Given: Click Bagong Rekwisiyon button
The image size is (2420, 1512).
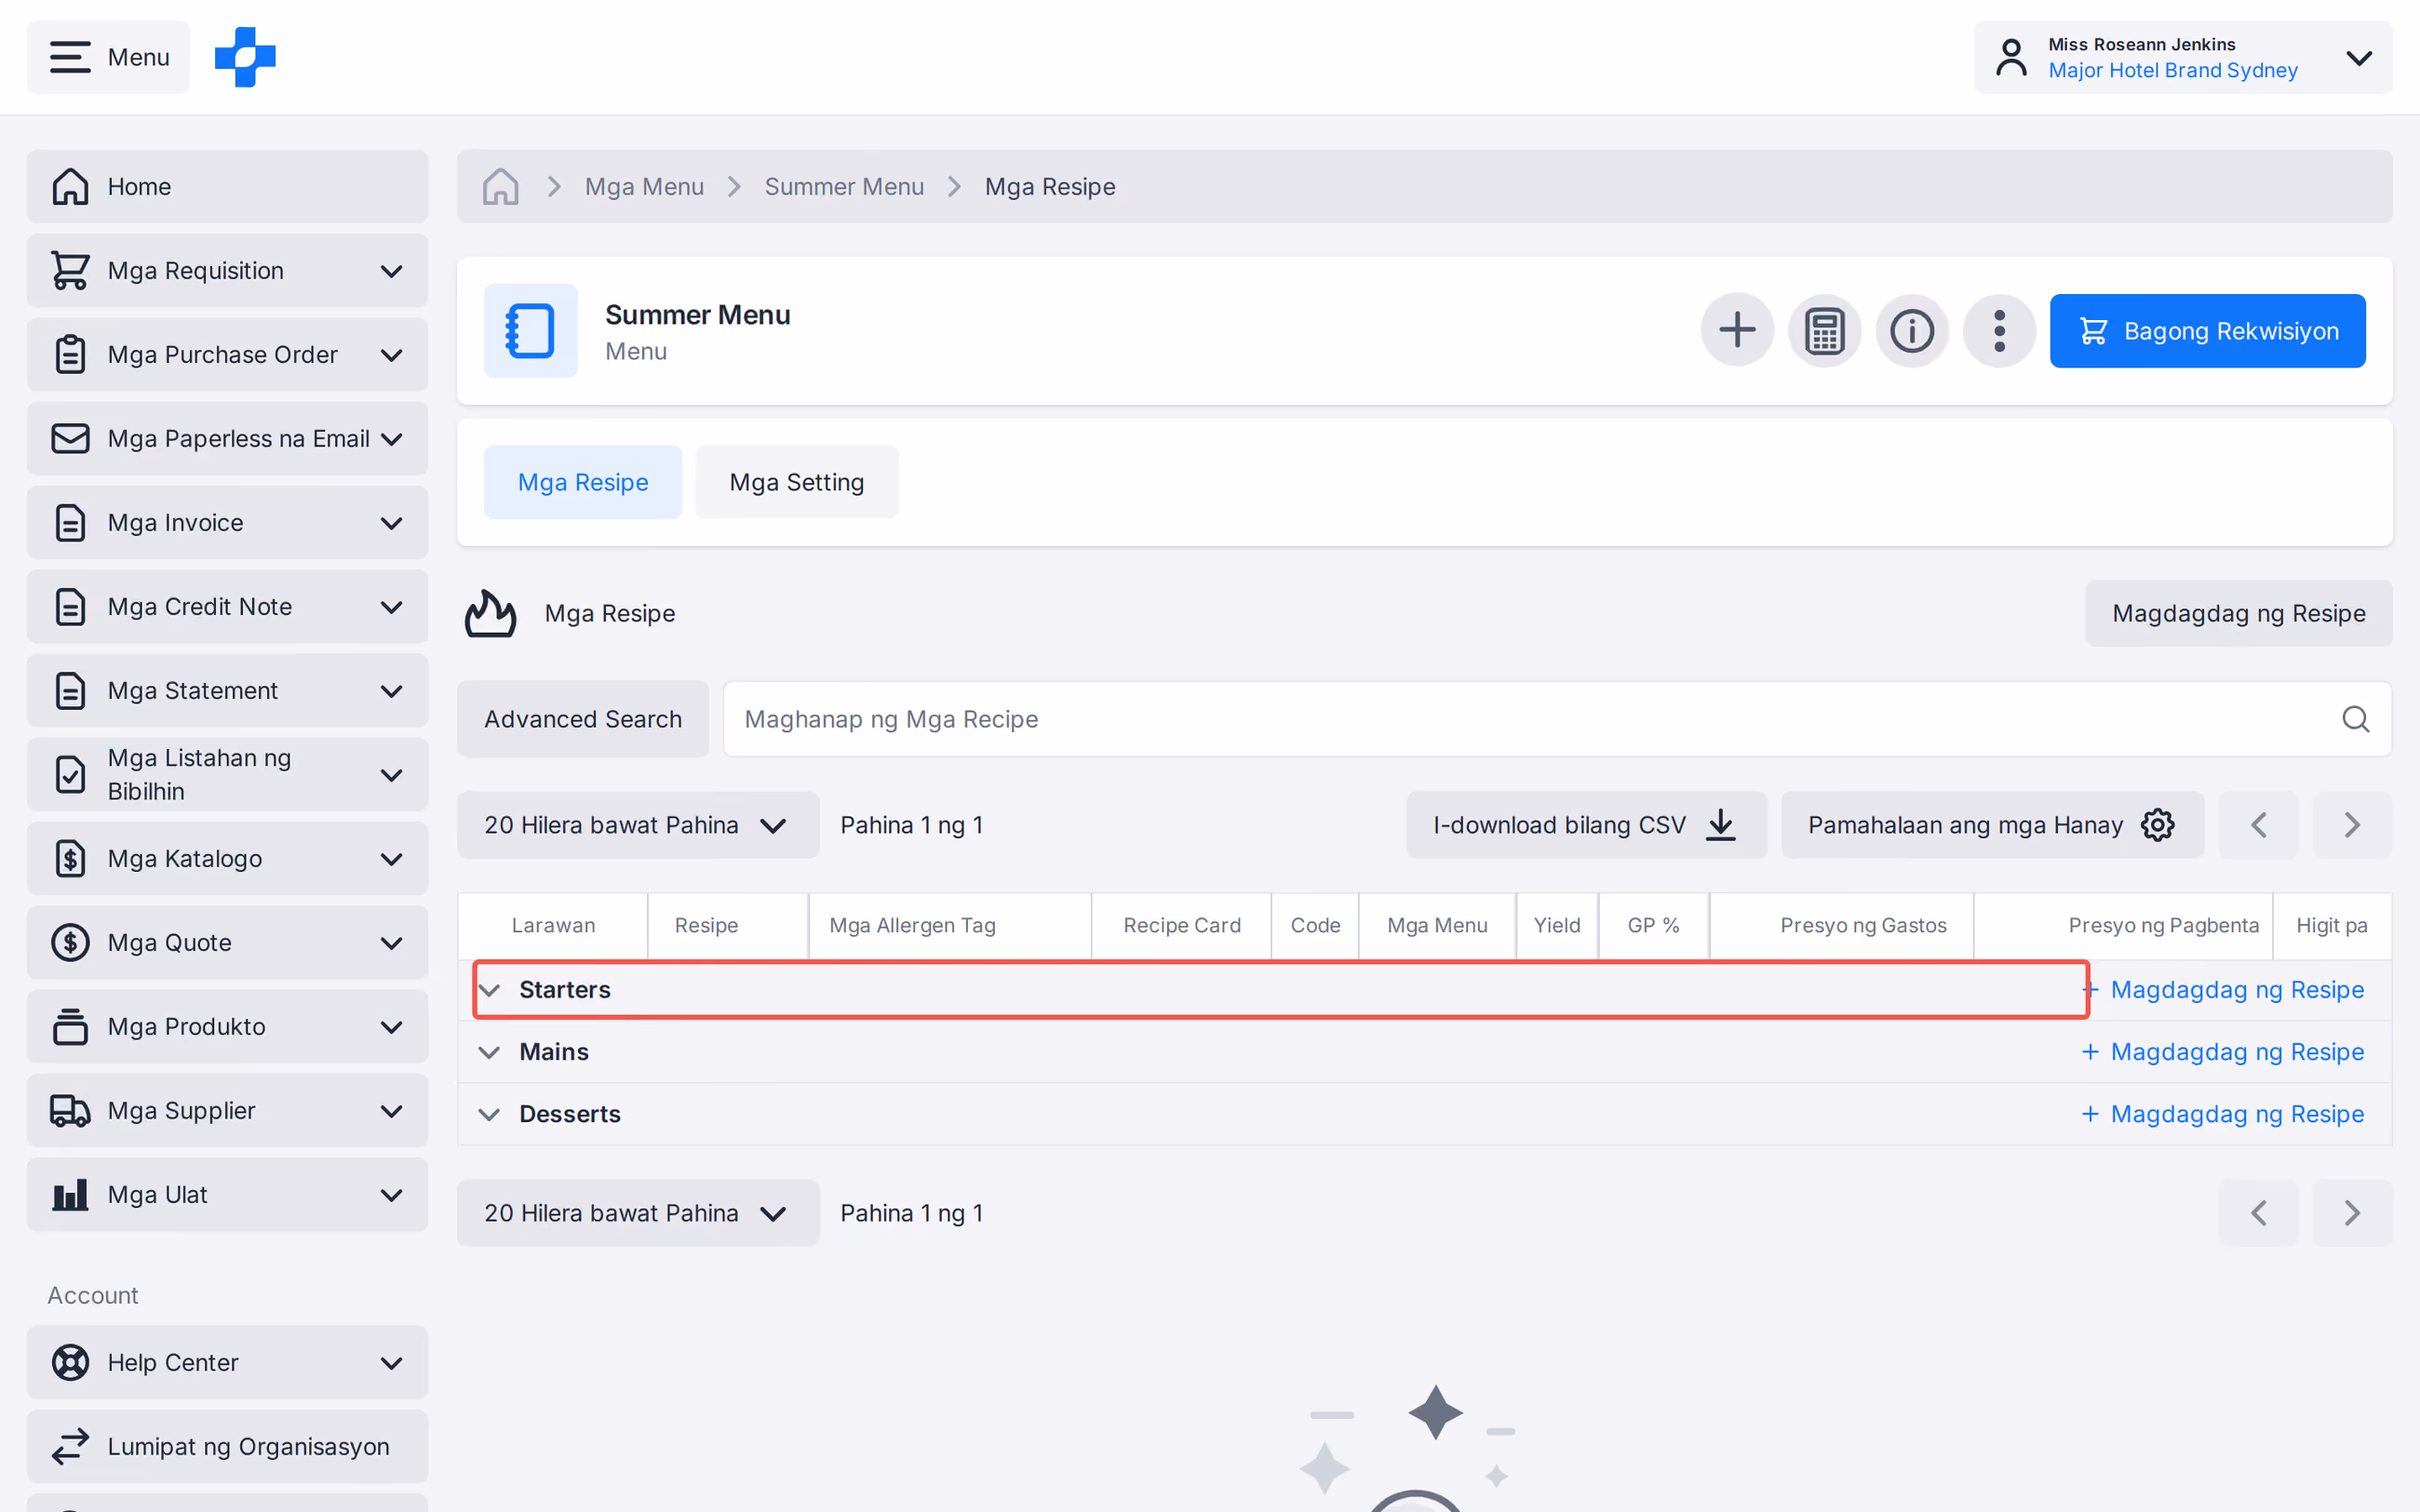Looking at the screenshot, I should point(2207,330).
